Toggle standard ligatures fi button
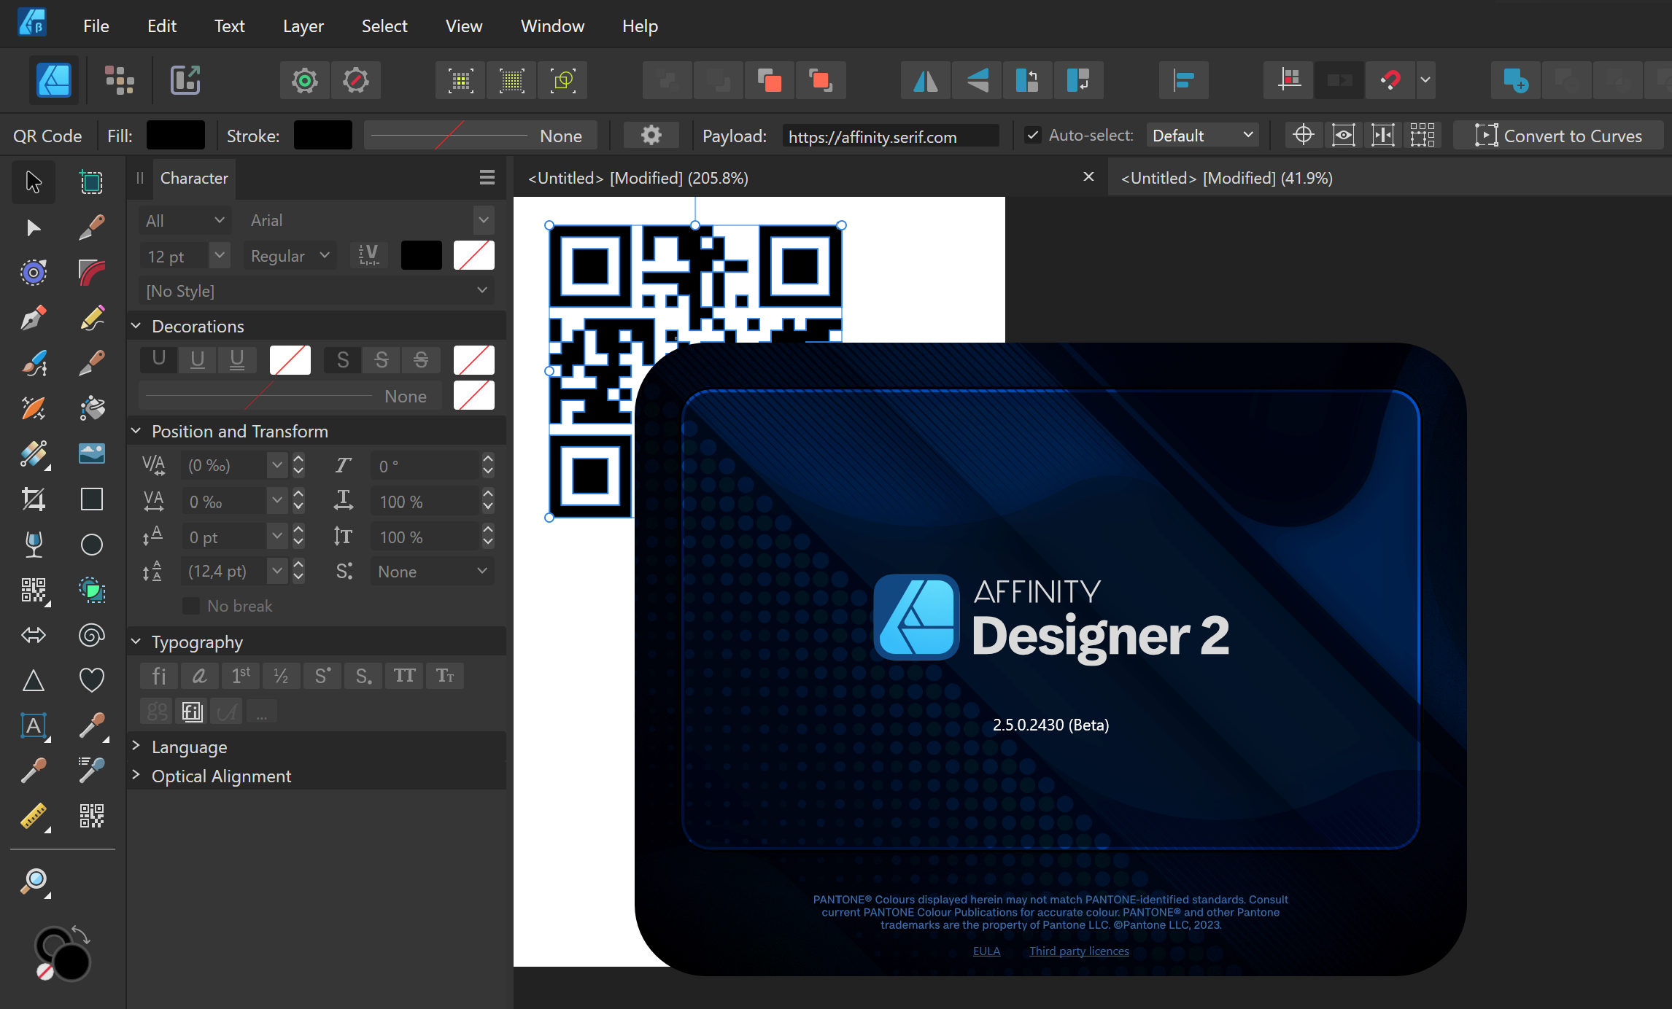The width and height of the screenshot is (1672, 1009). coord(158,676)
